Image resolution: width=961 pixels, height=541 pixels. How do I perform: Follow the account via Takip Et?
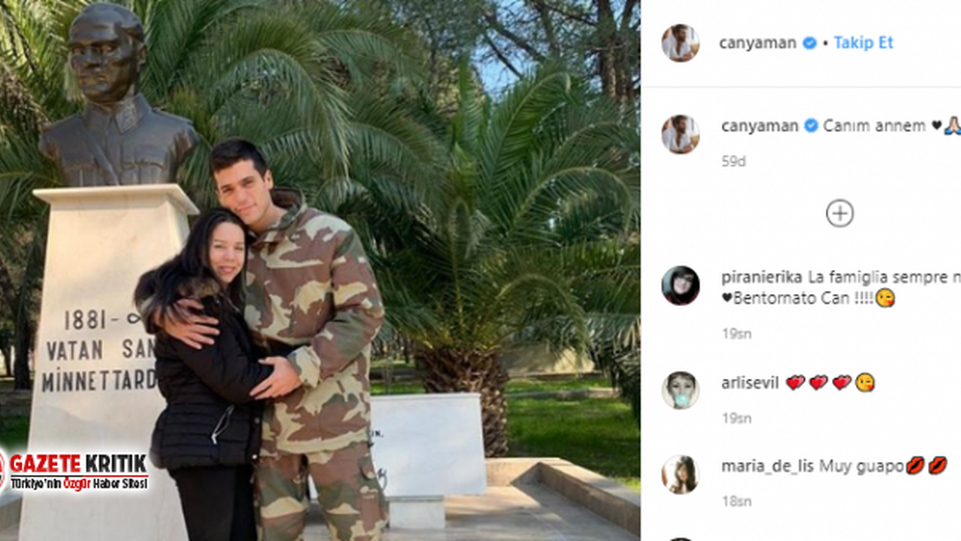pyautogui.click(x=863, y=43)
